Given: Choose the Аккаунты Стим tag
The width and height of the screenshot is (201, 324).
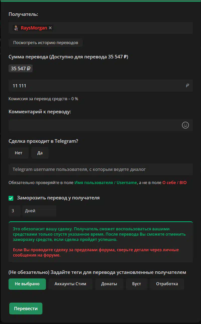Looking at the screenshot, I should (x=70, y=284).
